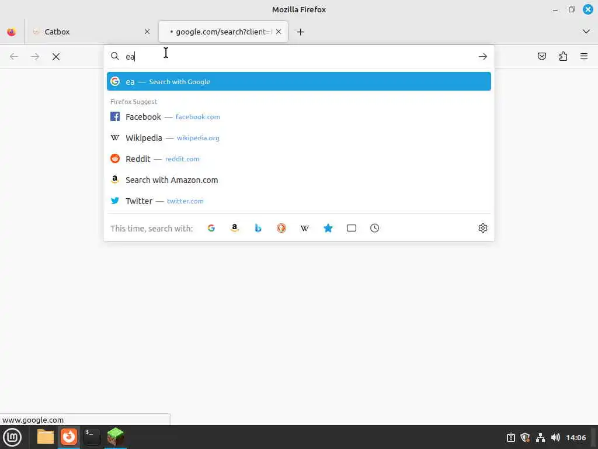The image size is (598, 449).
Task: Click the magnifier icon in the address bar
Action: point(115,57)
